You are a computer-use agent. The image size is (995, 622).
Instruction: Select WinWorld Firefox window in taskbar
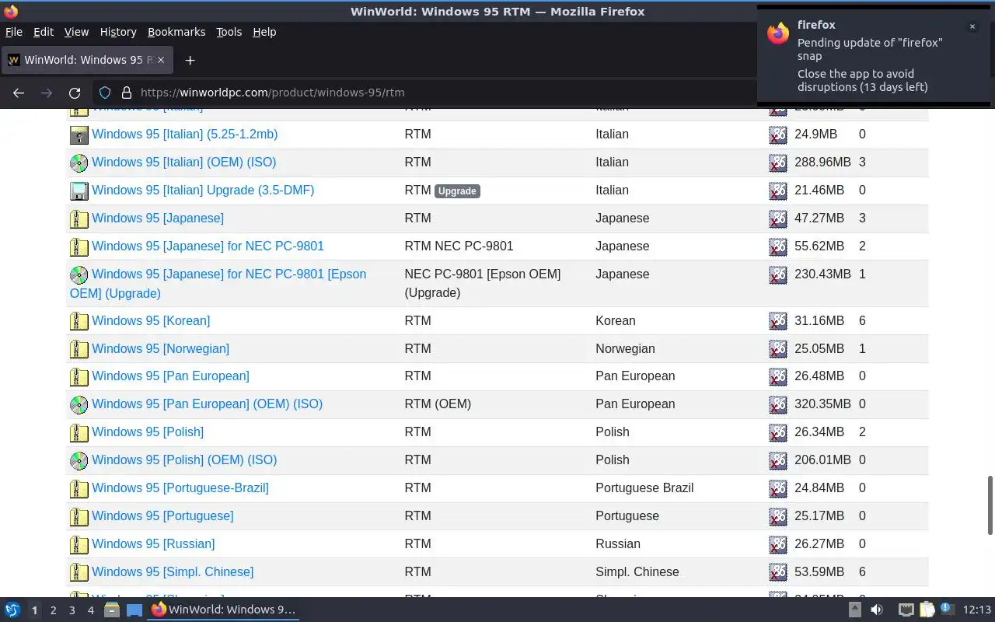point(224,610)
